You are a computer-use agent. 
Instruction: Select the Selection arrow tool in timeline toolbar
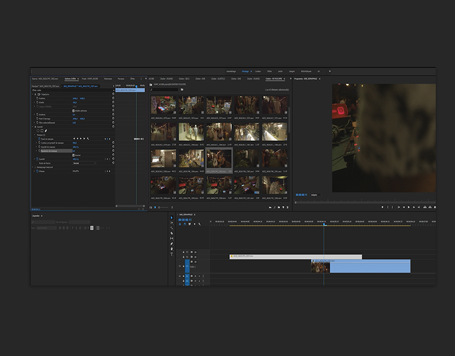click(171, 218)
